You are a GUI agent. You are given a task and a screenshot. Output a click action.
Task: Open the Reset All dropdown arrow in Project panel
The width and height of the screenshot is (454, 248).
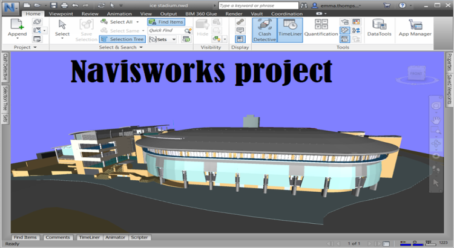pos(44,30)
